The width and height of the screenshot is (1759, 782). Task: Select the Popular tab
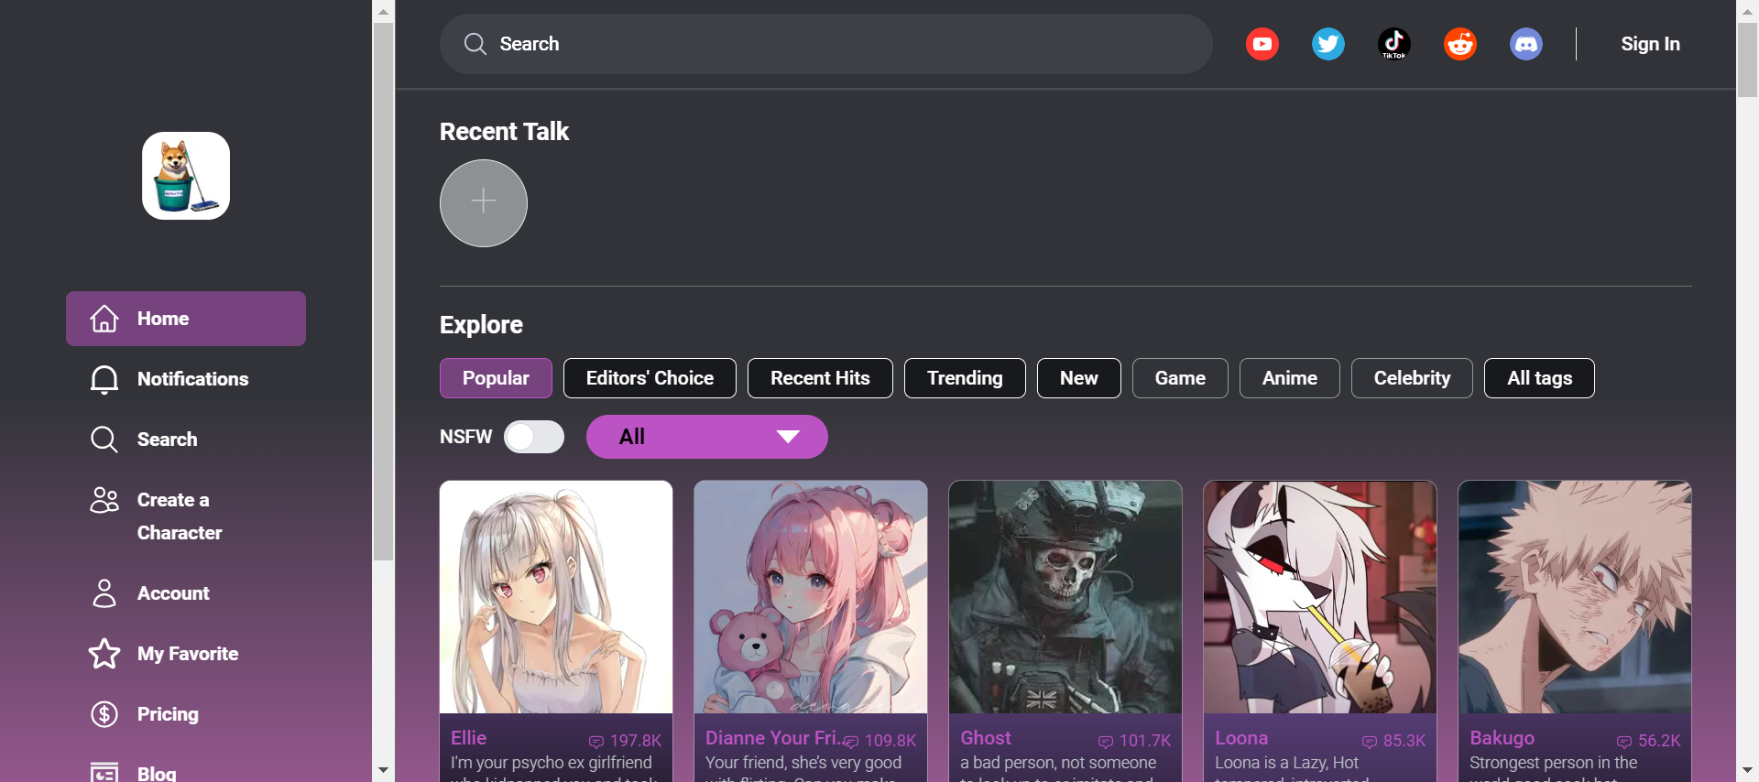tap(496, 378)
